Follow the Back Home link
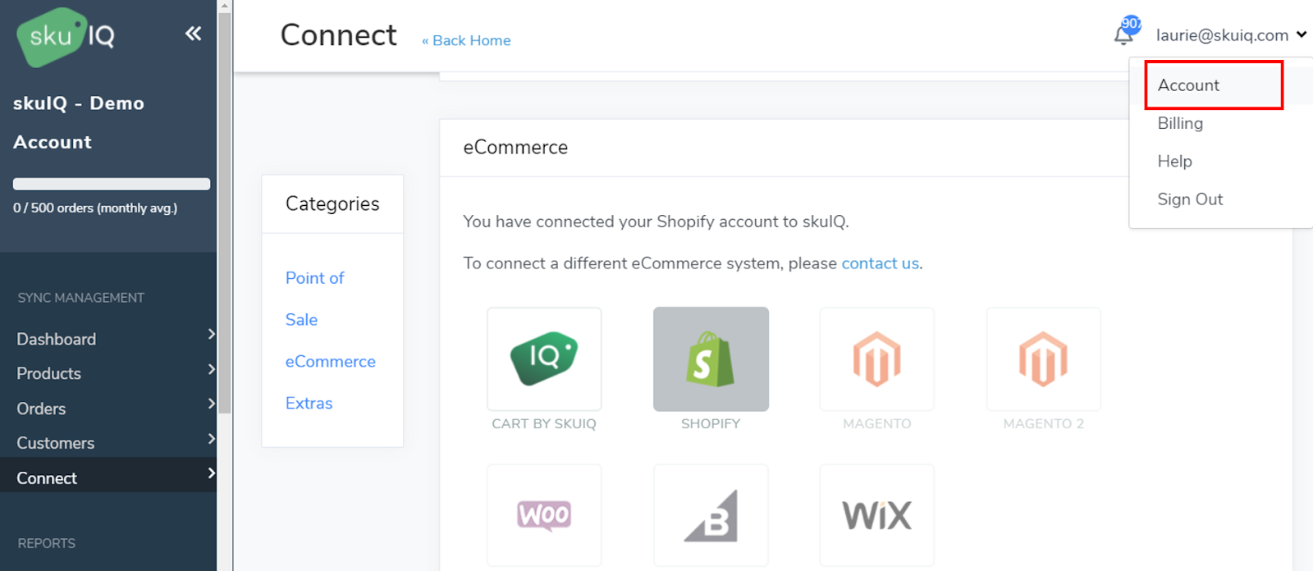Viewport: 1313px width, 571px height. click(467, 41)
